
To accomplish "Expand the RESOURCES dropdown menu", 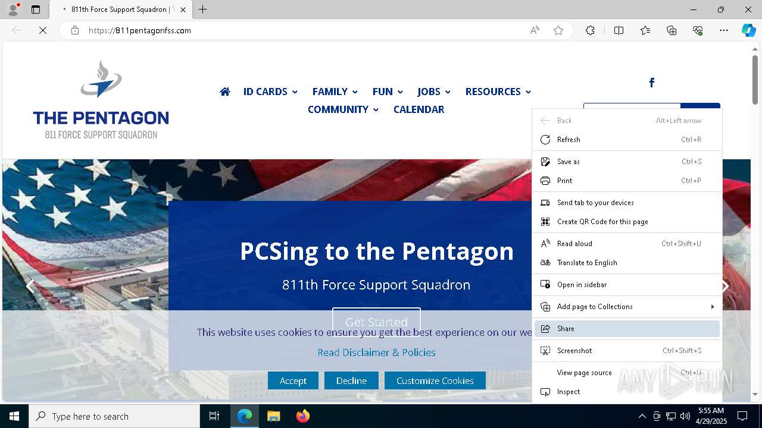I will (x=498, y=92).
